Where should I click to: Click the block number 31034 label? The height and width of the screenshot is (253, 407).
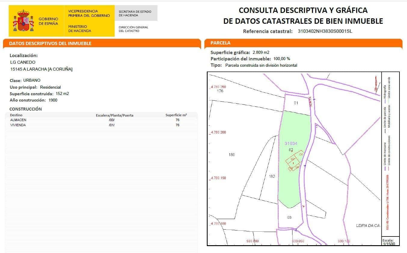[291, 144]
